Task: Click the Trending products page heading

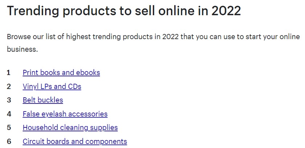Action: [124, 11]
